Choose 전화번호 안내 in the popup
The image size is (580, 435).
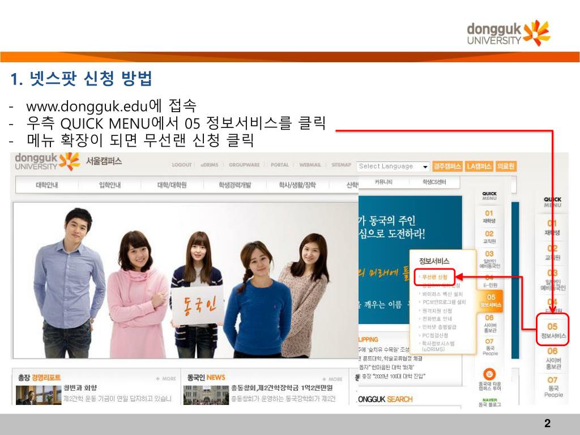coord(437,319)
